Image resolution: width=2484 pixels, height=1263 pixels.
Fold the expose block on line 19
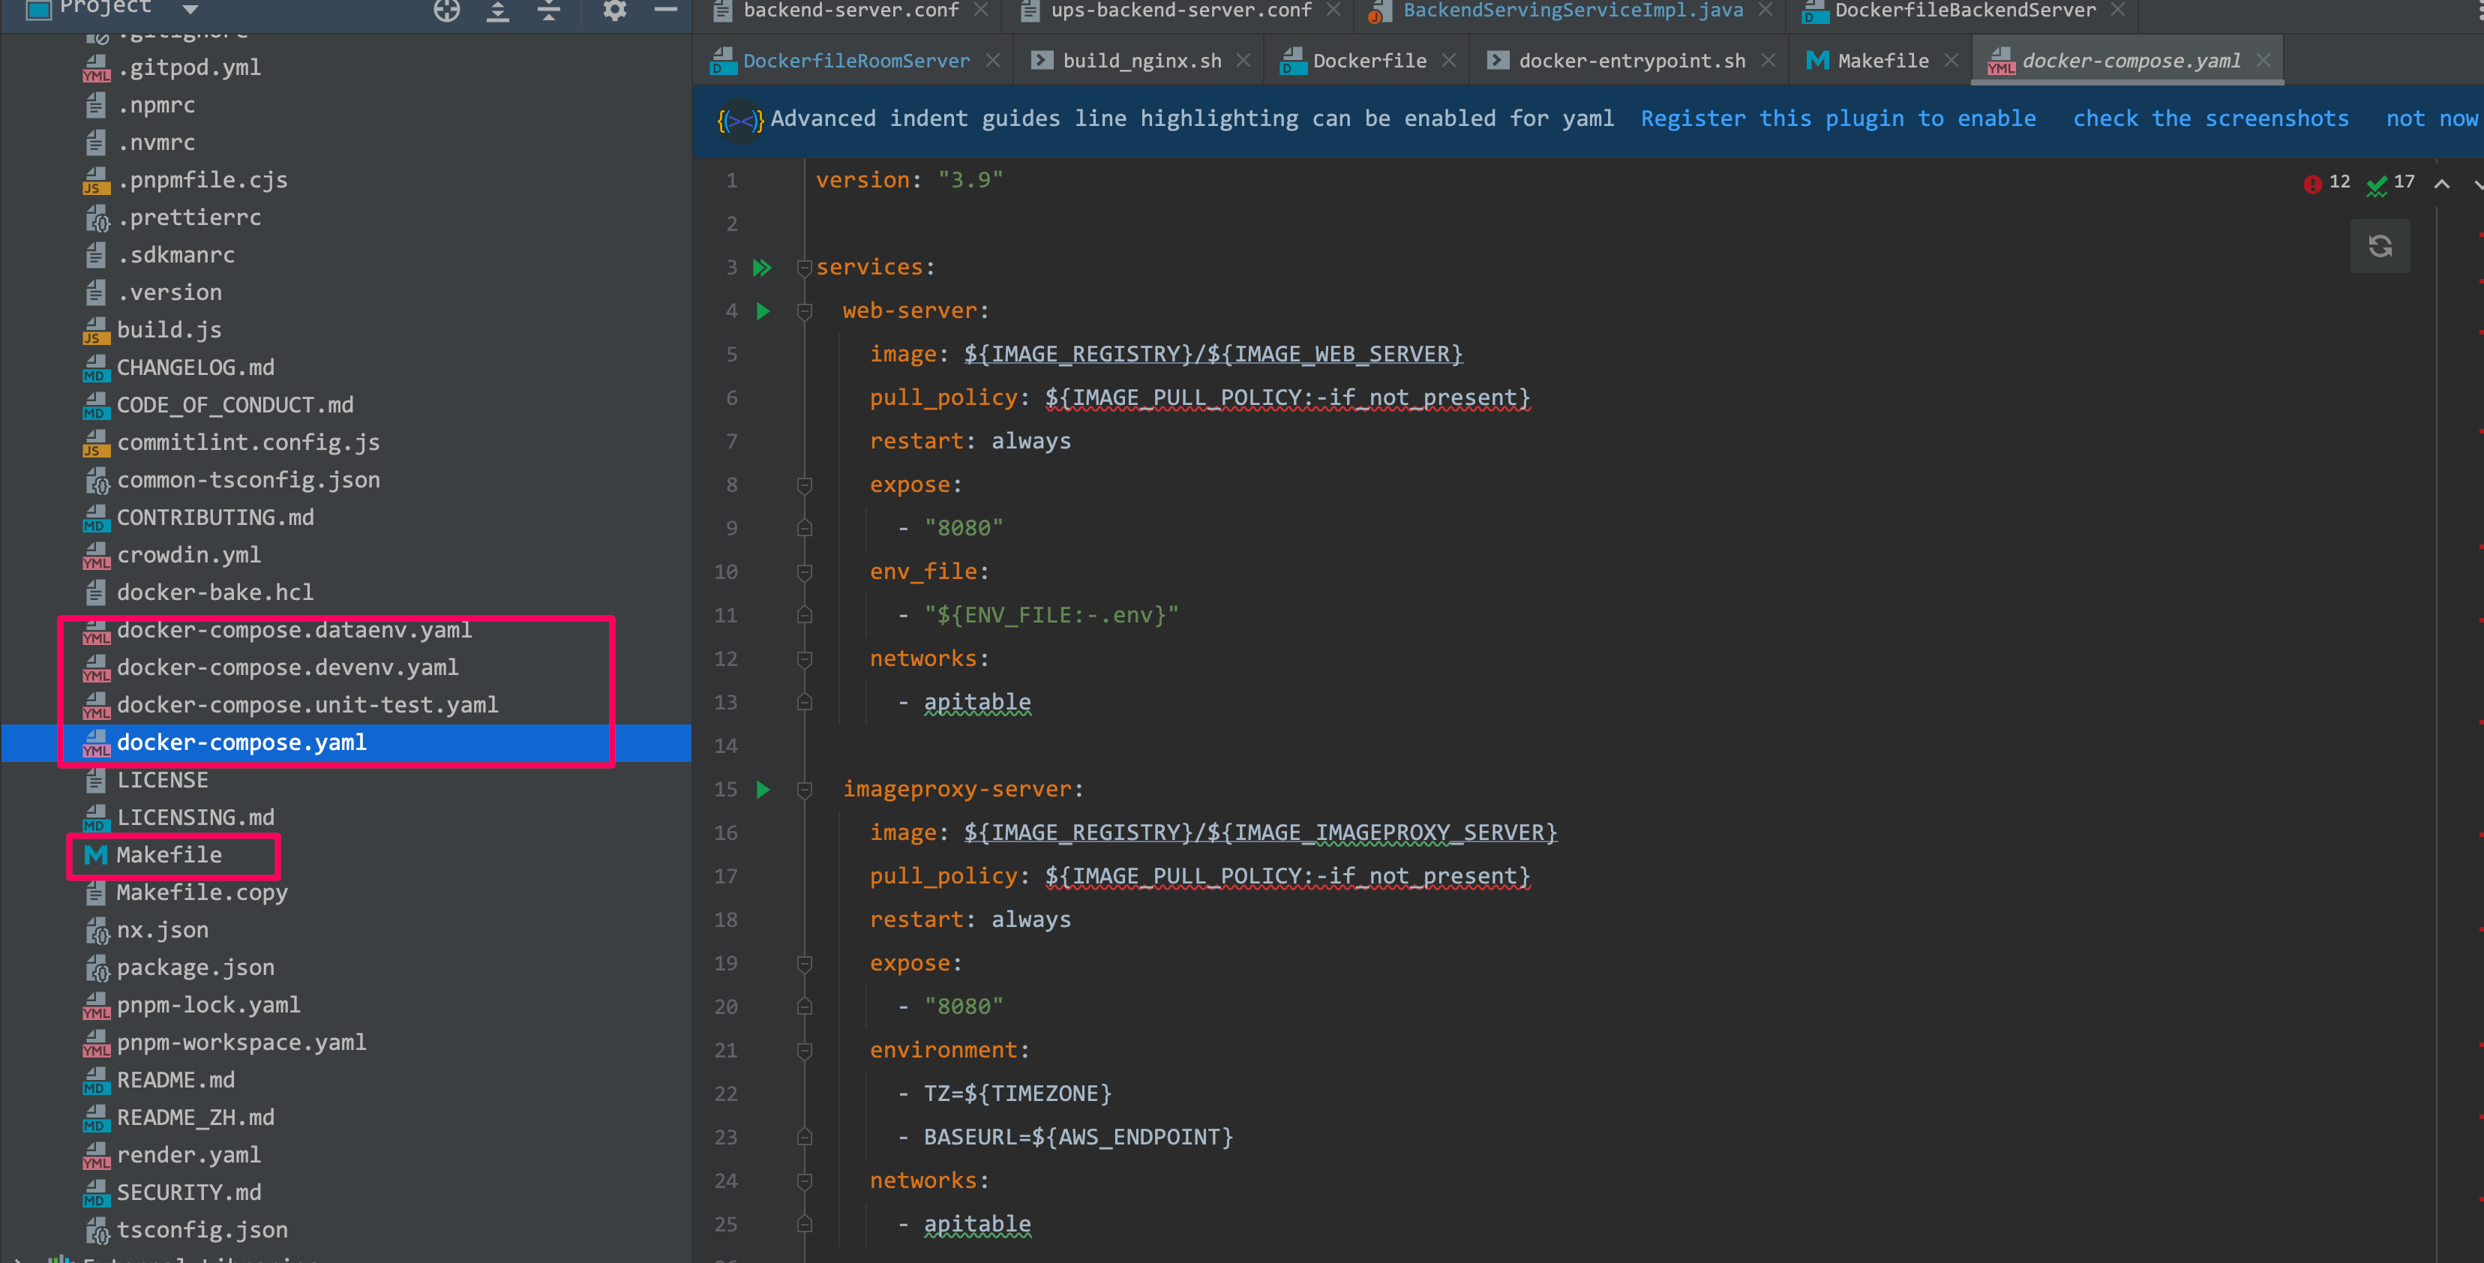(804, 963)
